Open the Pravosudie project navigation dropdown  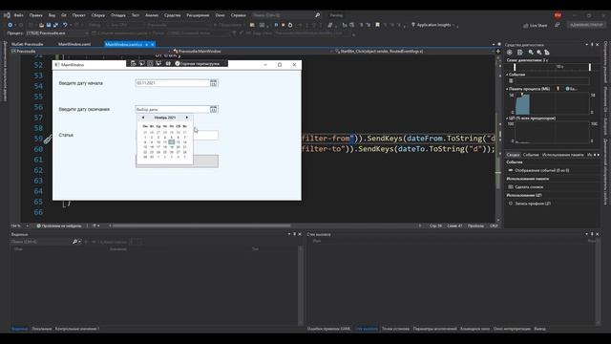point(92,51)
